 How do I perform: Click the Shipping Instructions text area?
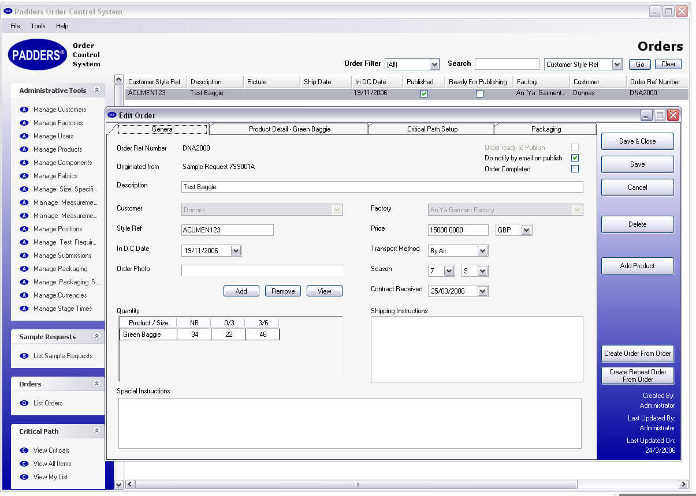pos(477,349)
